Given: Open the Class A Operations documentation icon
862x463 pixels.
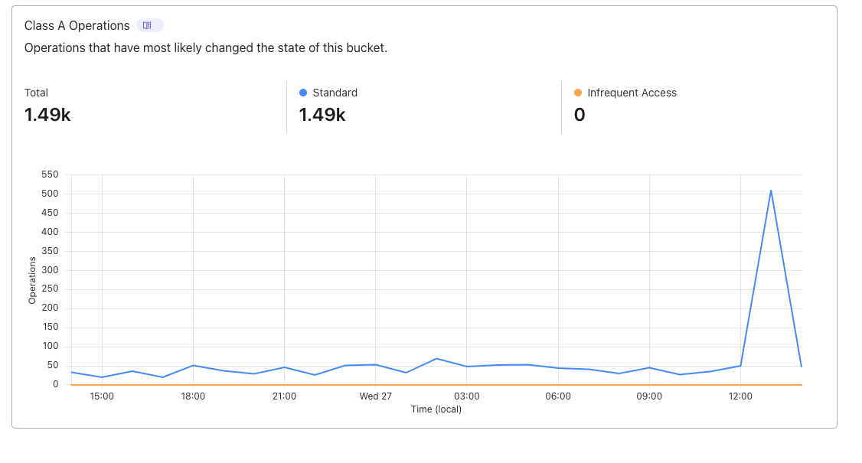Looking at the screenshot, I should (x=149, y=25).
